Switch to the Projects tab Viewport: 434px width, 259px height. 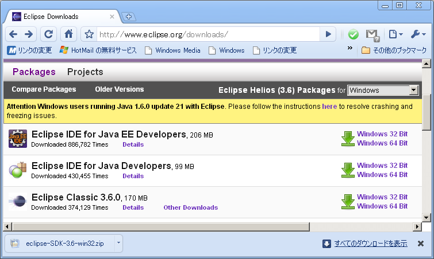point(85,72)
